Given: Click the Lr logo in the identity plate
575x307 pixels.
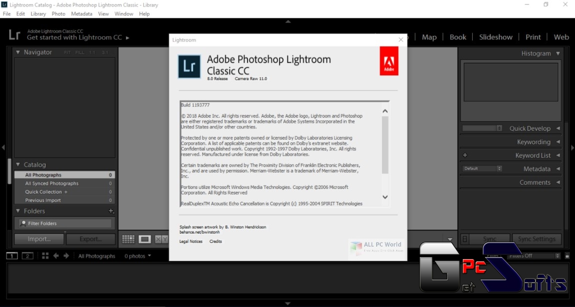Looking at the screenshot, I should tap(14, 35).
